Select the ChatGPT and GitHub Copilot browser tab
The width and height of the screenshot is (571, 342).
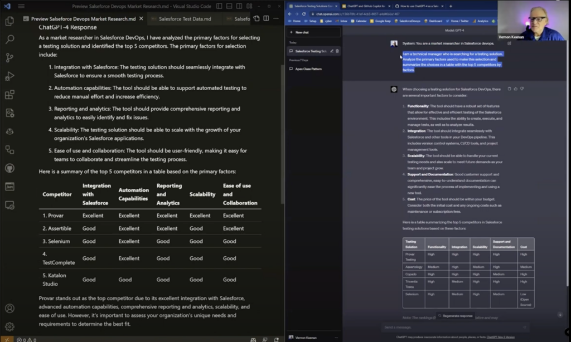tap(366, 6)
